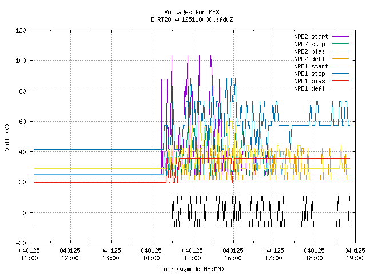Click the x-axis tick label 12:00
Image resolution: width=366 pixels, height=274 pixels.
click(70, 258)
